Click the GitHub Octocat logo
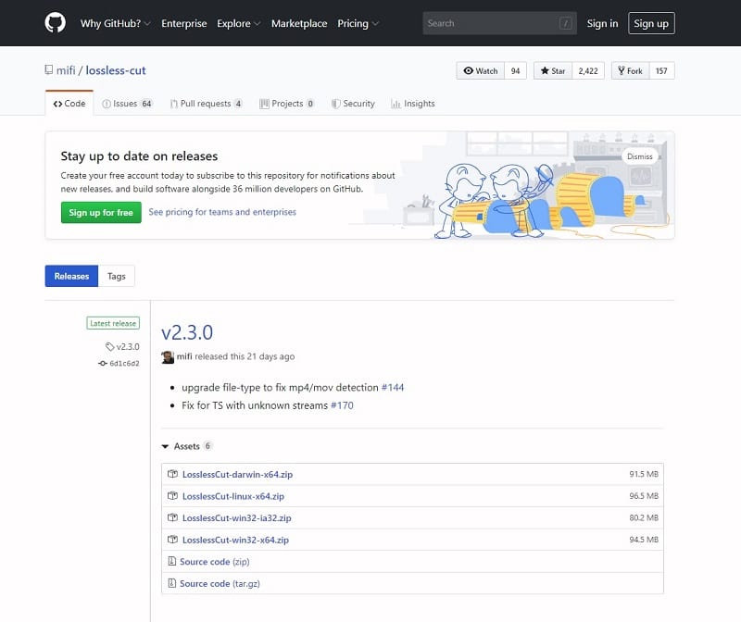This screenshot has width=741, height=622. (x=56, y=22)
